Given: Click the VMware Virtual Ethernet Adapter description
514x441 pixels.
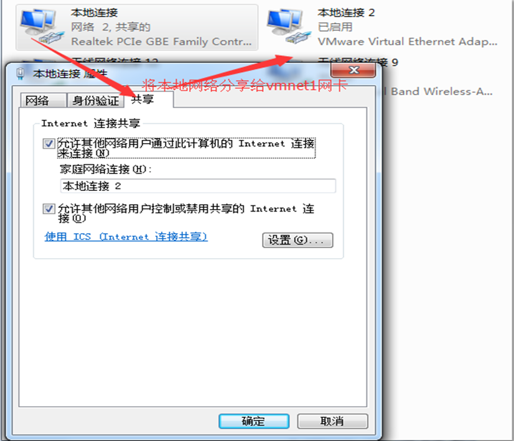Looking at the screenshot, I should 408,42.
